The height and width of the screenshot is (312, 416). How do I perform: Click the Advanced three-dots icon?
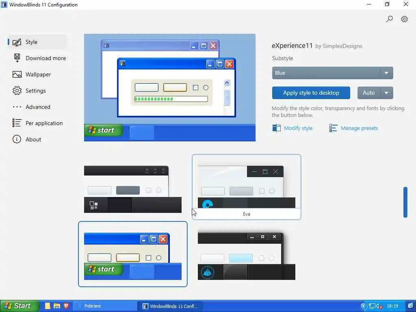(x=17, y=107)
